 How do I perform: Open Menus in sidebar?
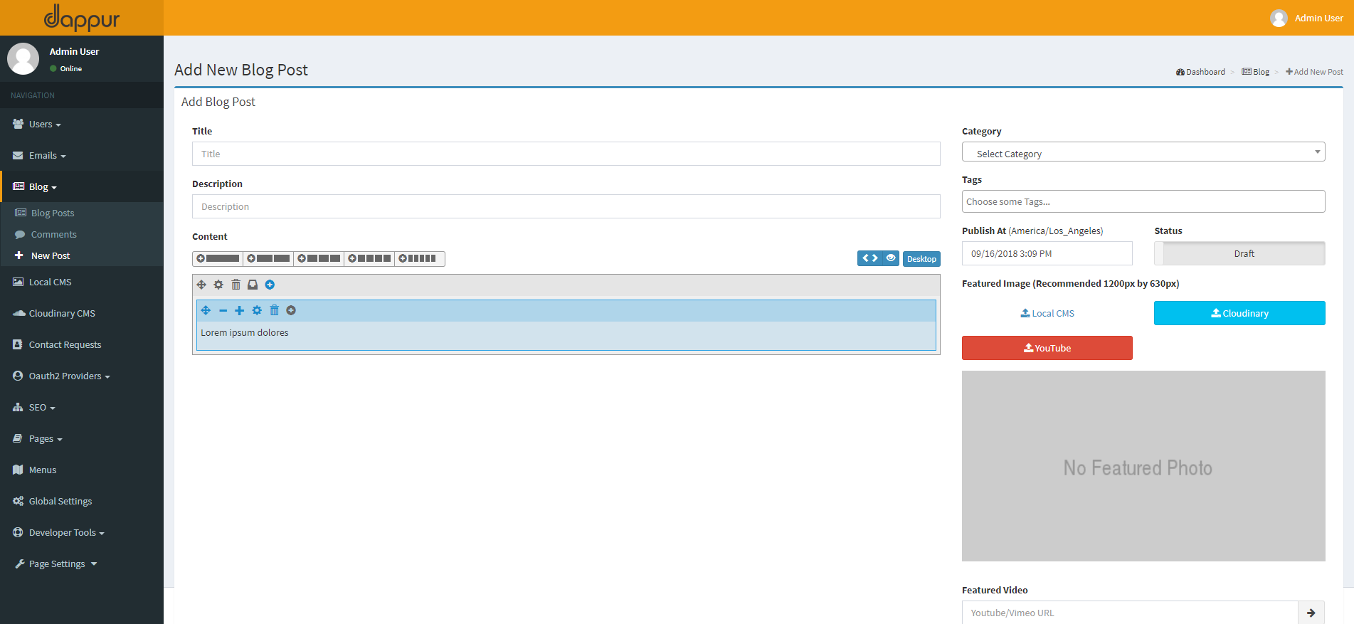coord(82,470)
